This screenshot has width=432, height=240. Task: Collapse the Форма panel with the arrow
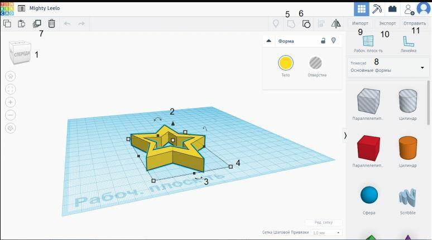tap(269, 41)
